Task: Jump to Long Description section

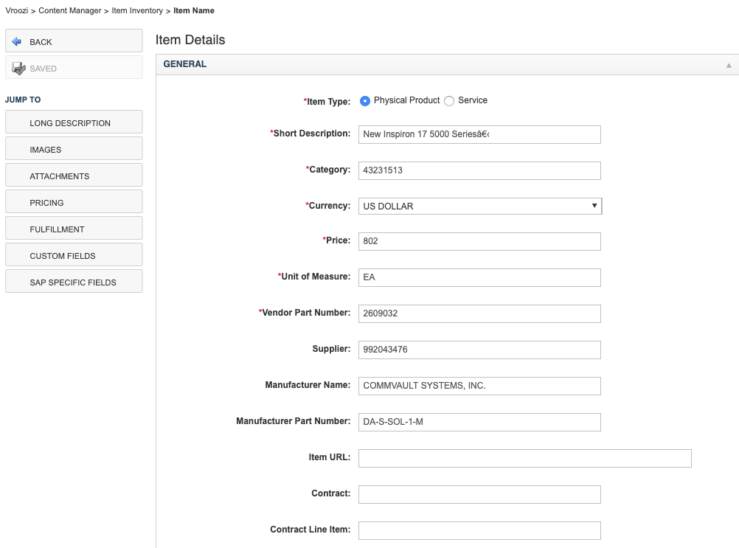Action: click(x=74, y=122)
